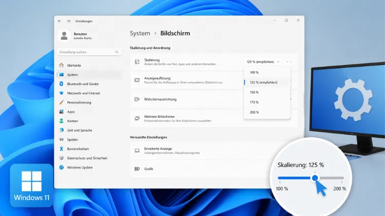Open the hamburger navigation menu
The width and height of the screenshot is (385, 216).
pyautogui.click(x=69, y=21)
